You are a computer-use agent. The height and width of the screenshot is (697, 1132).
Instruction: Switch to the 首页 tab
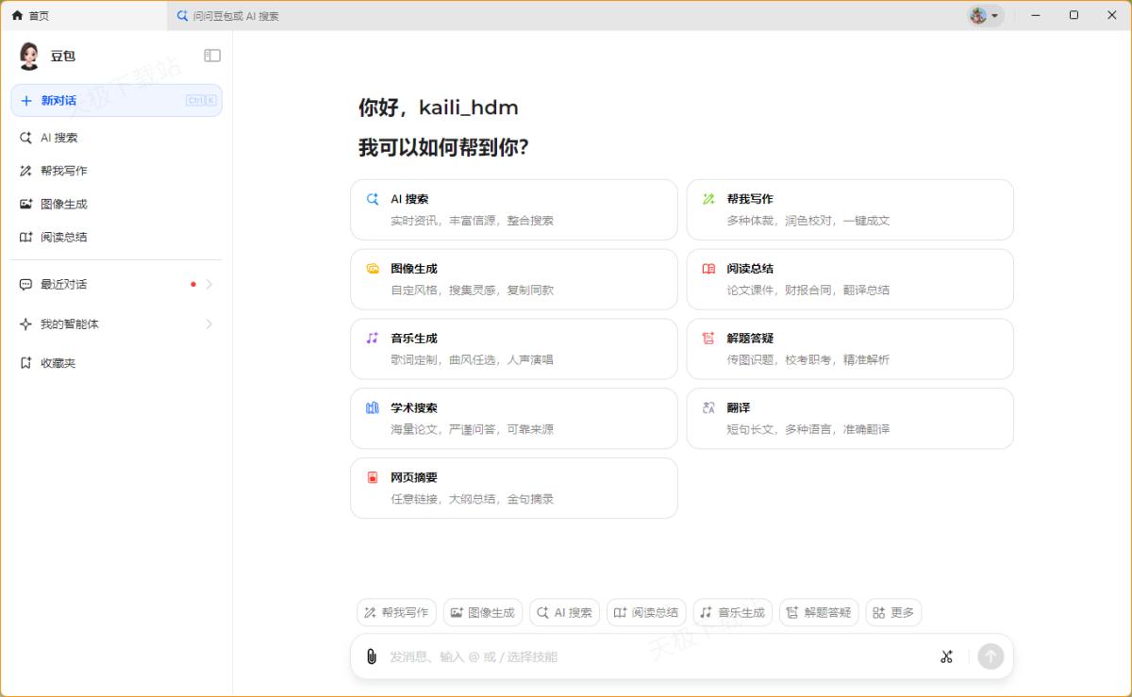click(32, 15)
